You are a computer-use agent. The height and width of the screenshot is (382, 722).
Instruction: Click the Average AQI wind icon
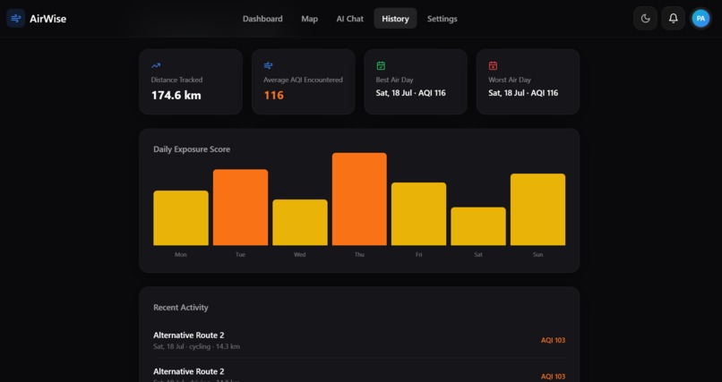269,65
